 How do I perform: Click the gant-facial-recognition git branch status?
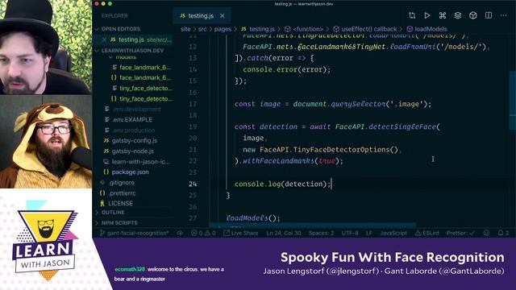tap(135, 233)
